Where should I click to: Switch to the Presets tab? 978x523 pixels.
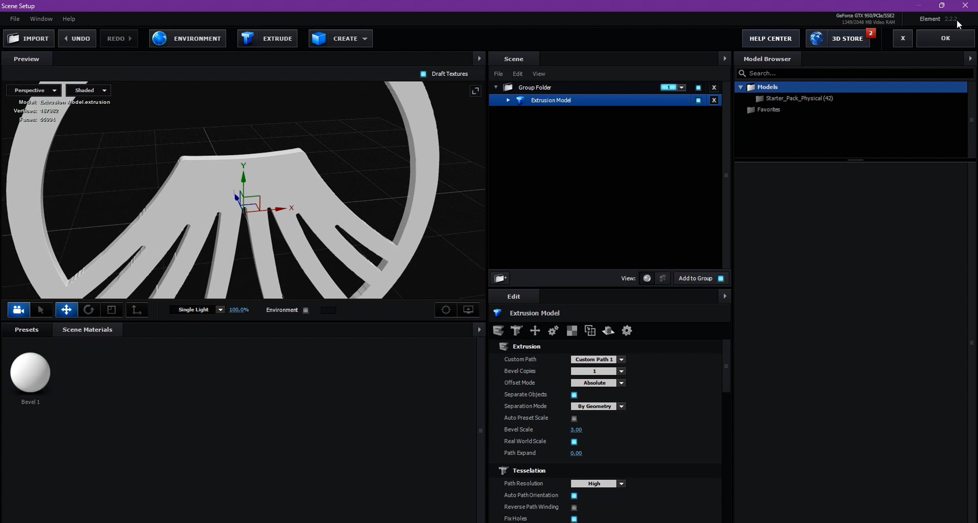(x=26, y=330)
